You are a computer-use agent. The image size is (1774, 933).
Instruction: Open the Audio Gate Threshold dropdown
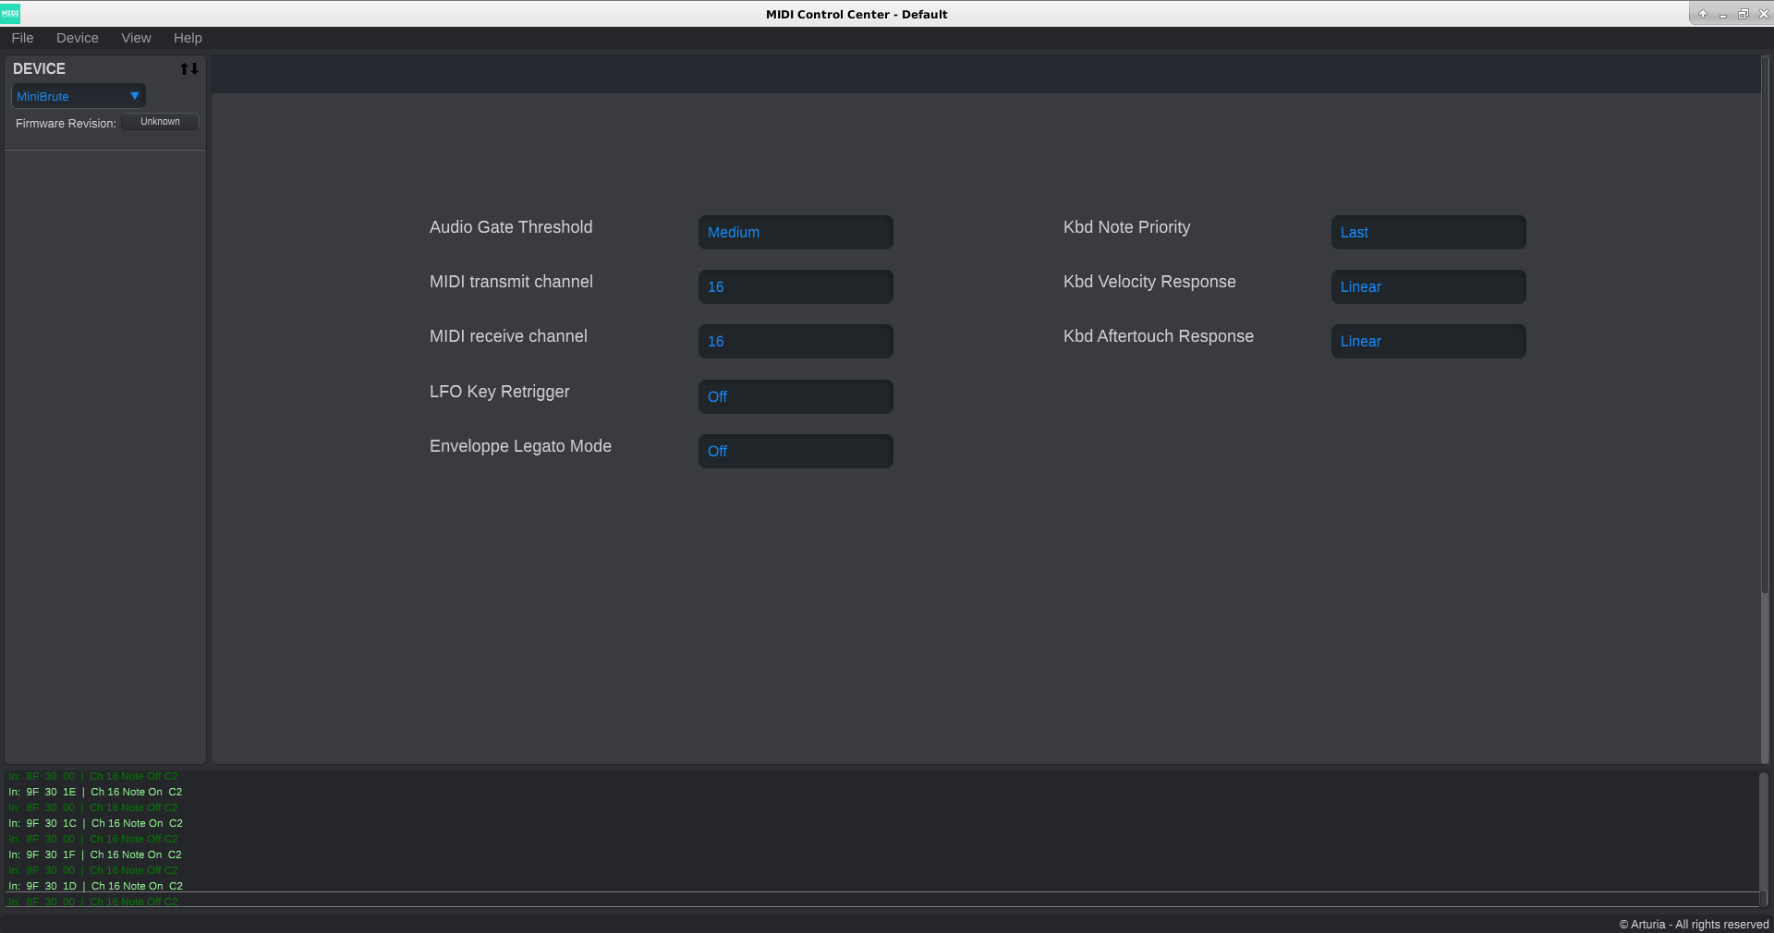click(x=796, y=233)
